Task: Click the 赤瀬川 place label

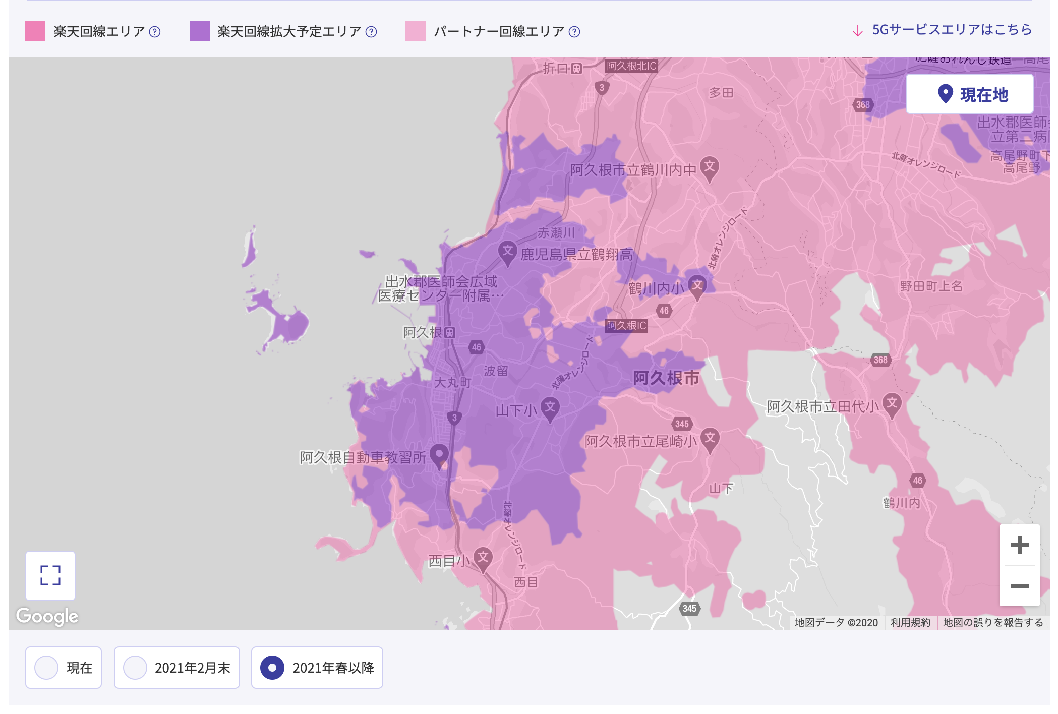Action: pos(556,233)
